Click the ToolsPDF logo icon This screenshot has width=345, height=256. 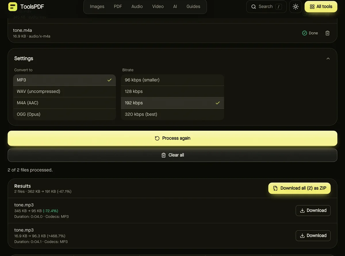13,6
